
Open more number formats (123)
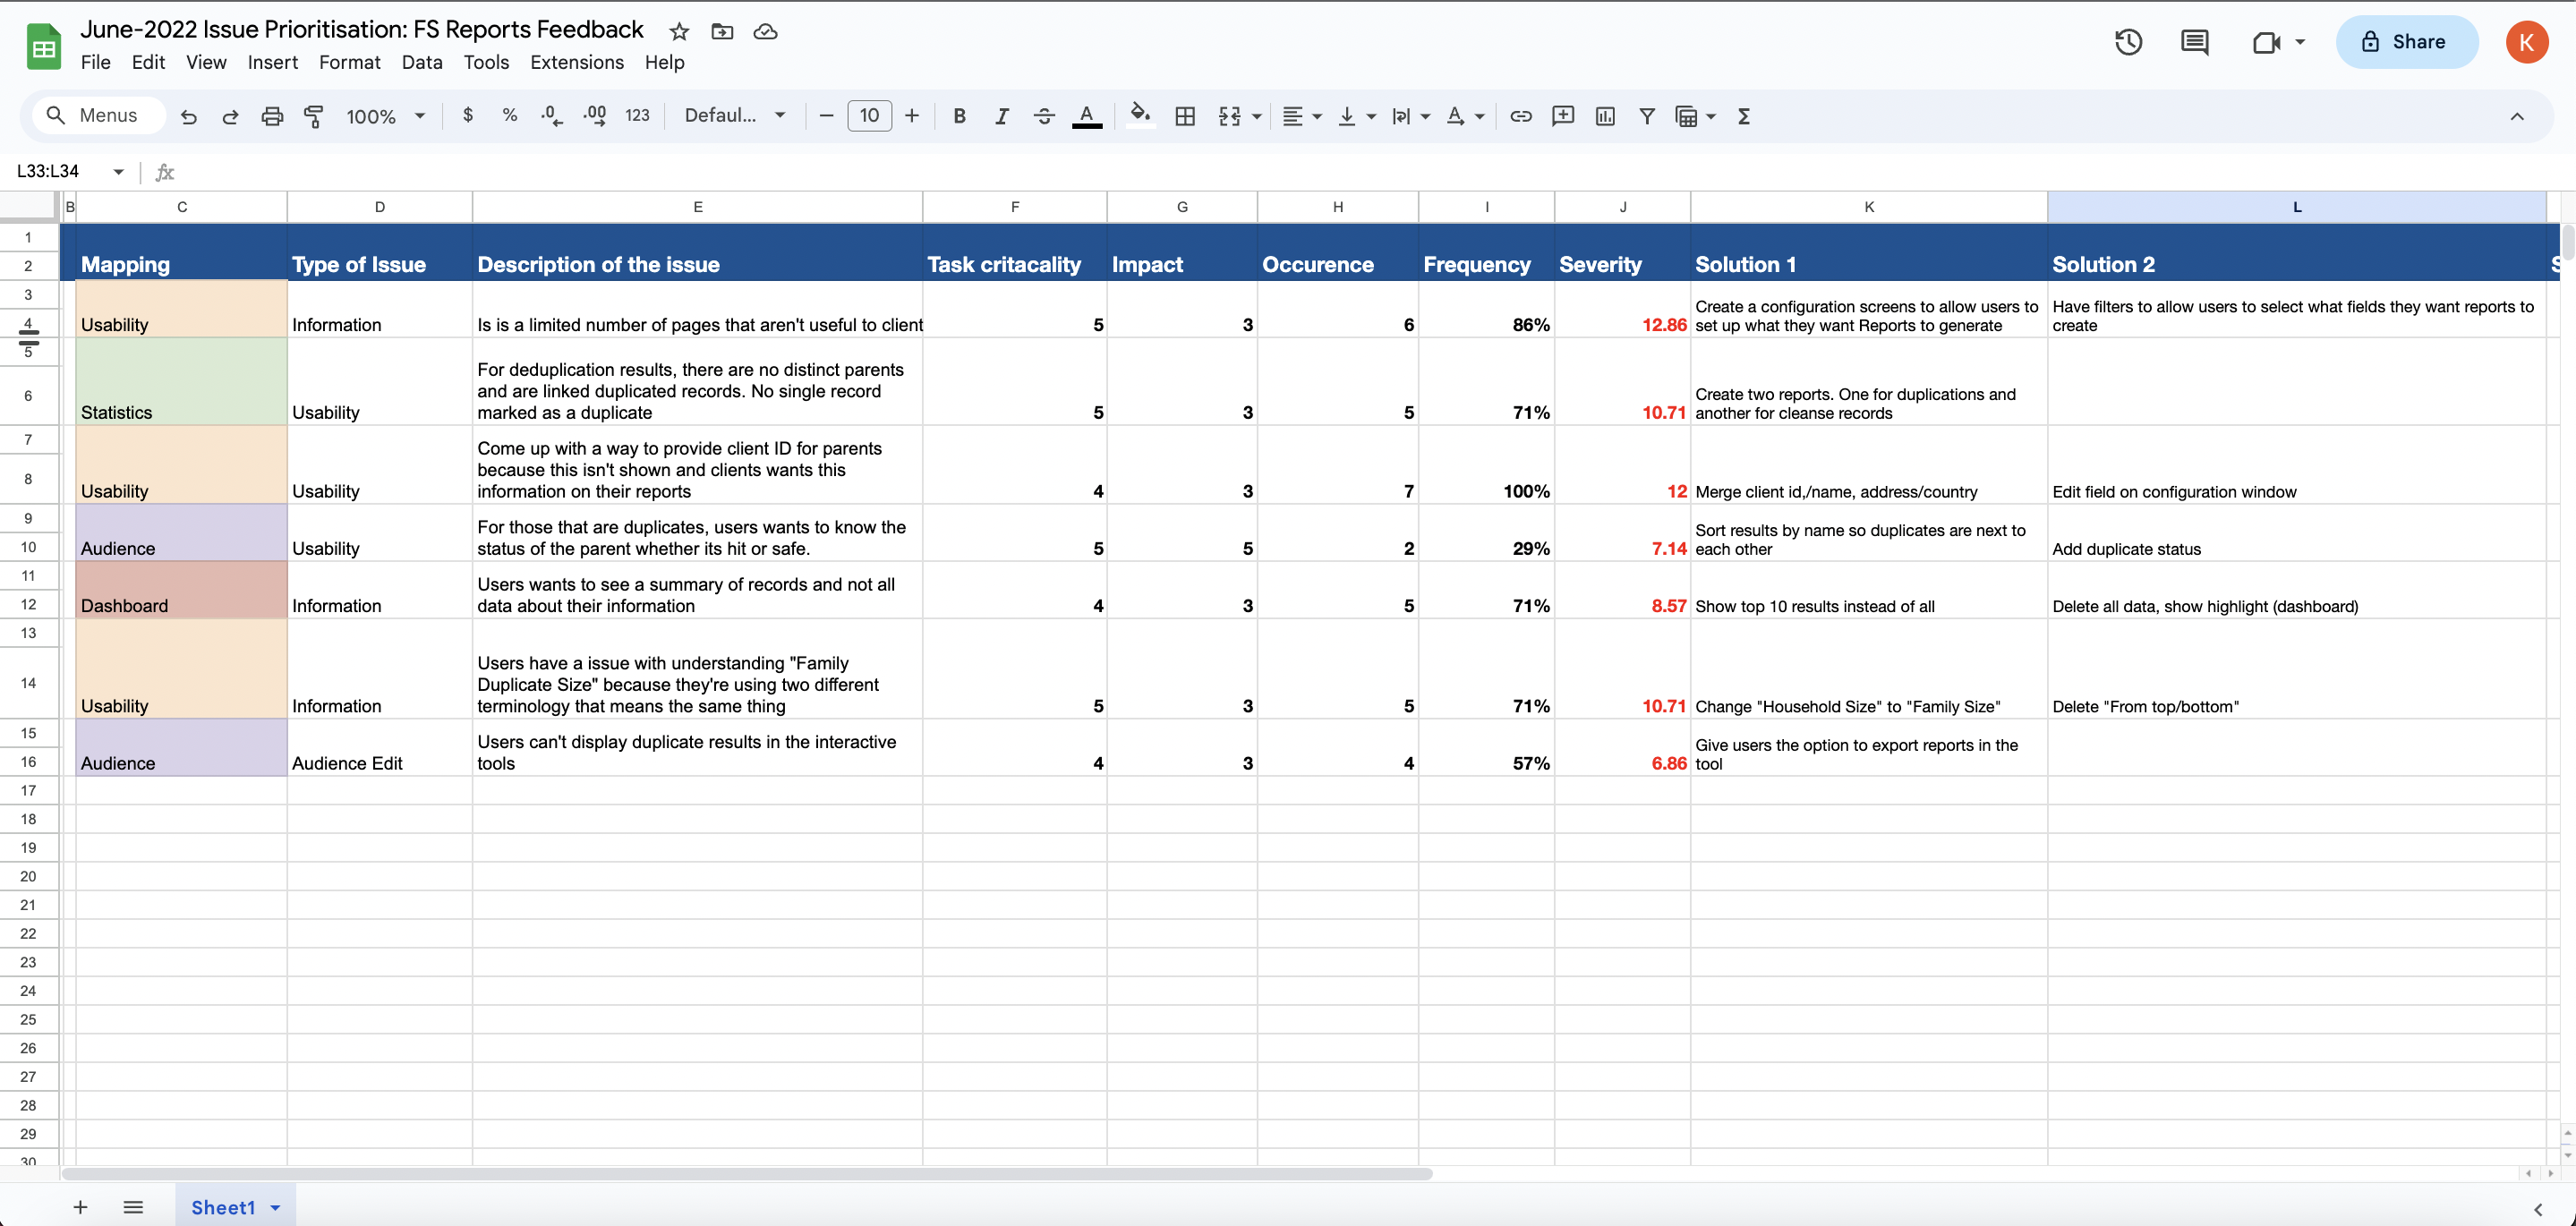pyautogui.click(x=637, y=116)
